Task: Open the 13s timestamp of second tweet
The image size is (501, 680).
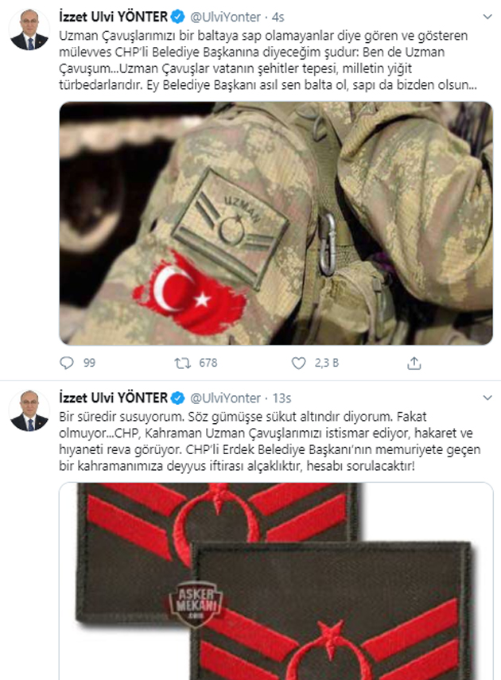Action: [282, 398]
